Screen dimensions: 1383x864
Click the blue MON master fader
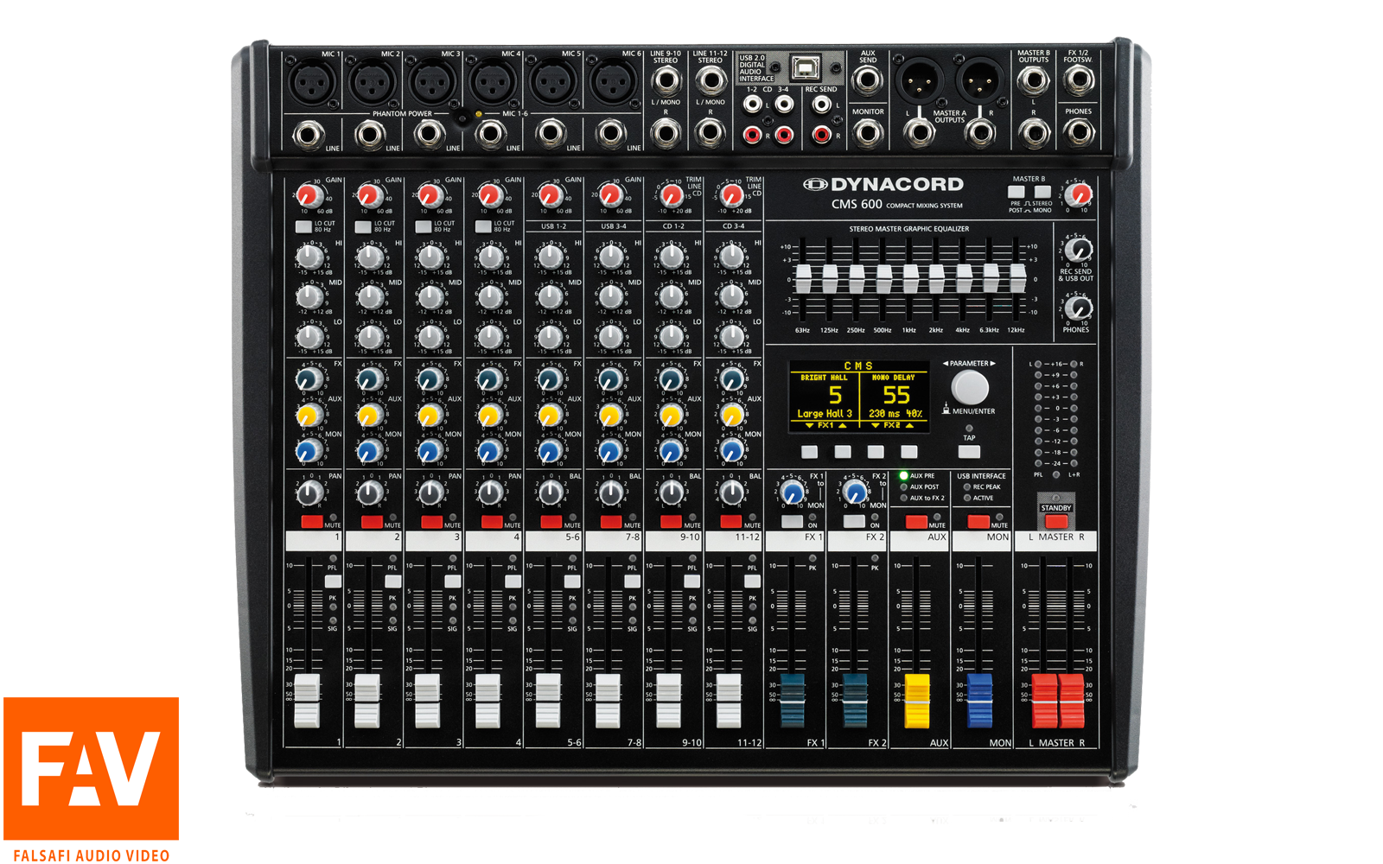pyautogui.click(x=979, y=701)
